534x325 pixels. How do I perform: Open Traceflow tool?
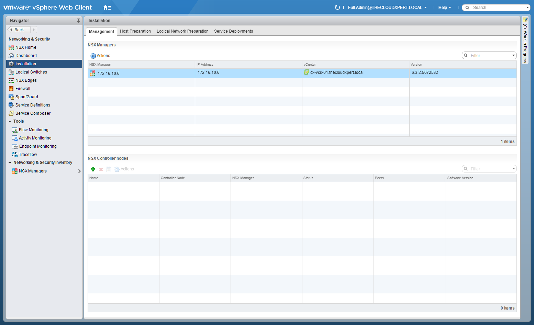[28, 155]
